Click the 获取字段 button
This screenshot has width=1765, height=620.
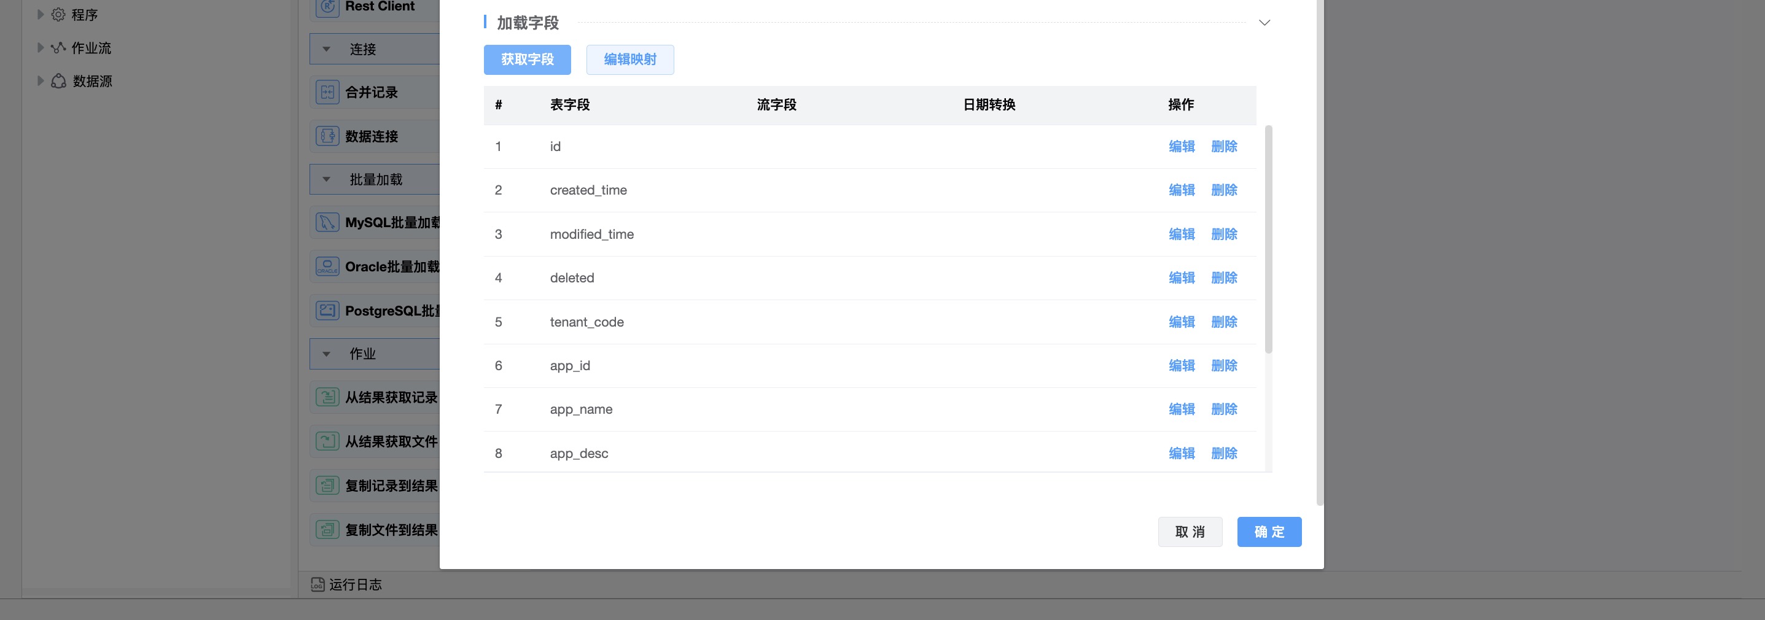[x=527, y=60]
